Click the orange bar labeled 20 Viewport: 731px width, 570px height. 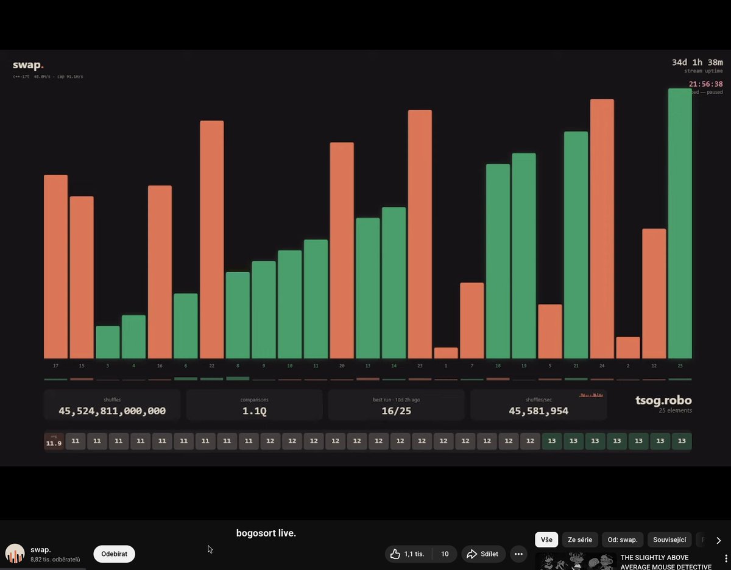342,250
